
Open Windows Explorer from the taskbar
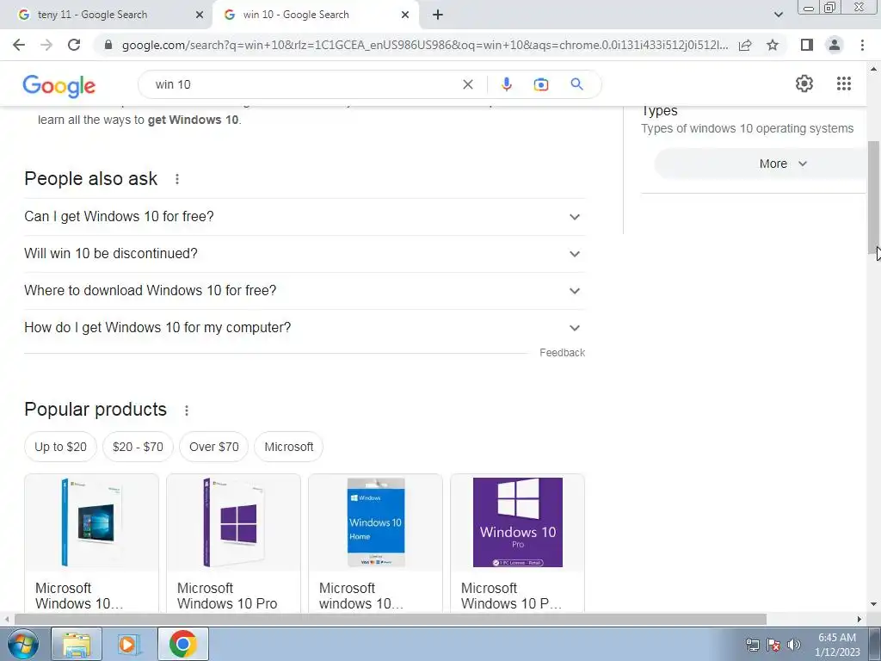(x=77, y=644)
